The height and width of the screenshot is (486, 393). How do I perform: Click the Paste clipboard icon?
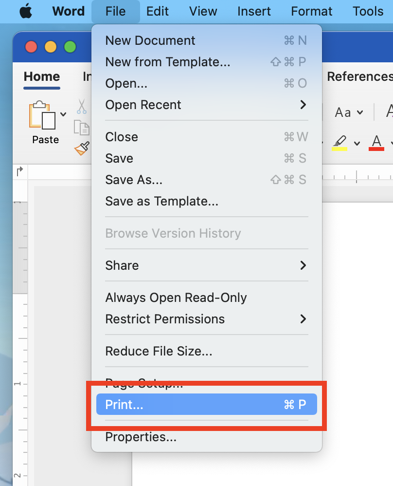42,115
